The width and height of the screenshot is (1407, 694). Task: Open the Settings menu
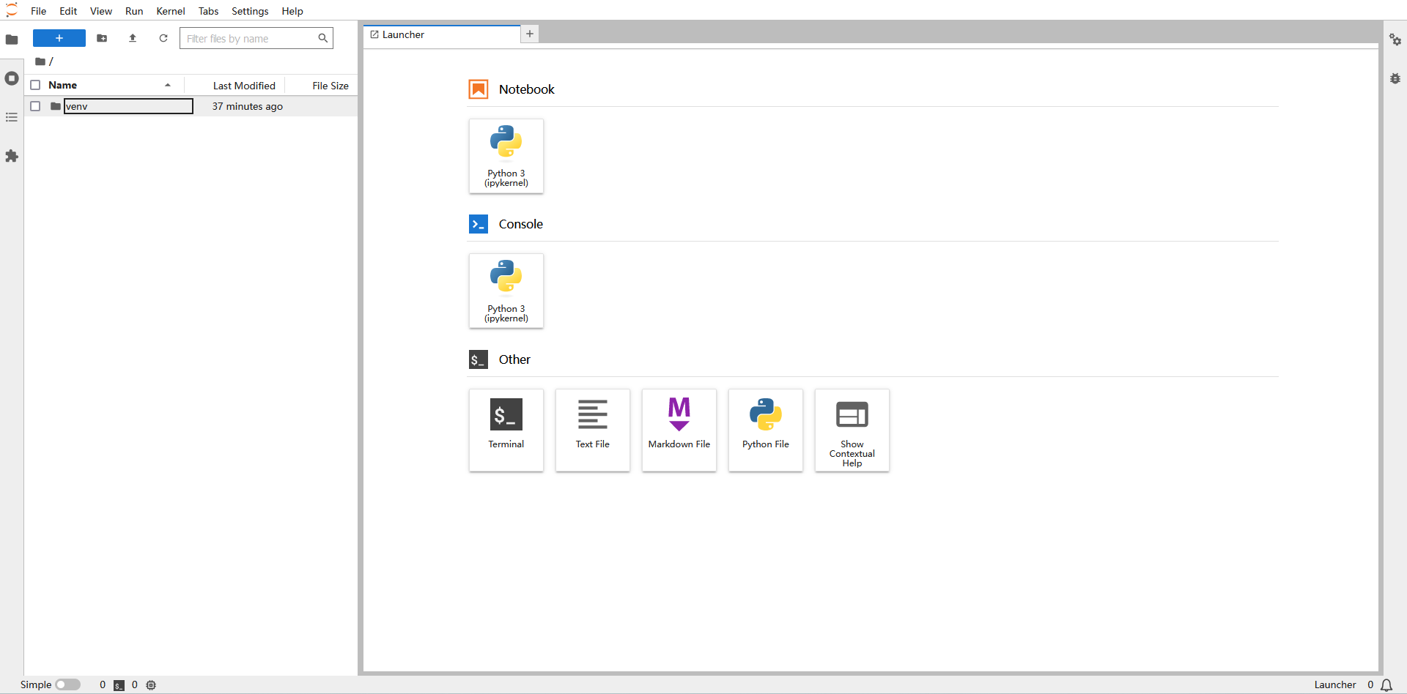click(x=250, y=11)
